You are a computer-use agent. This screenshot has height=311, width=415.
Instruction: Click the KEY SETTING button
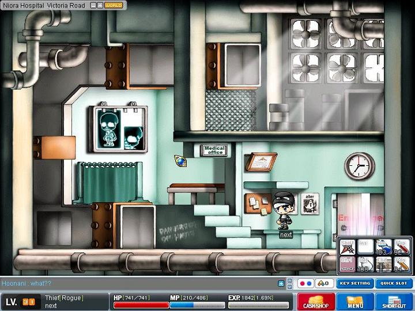[x=355, y=283]
